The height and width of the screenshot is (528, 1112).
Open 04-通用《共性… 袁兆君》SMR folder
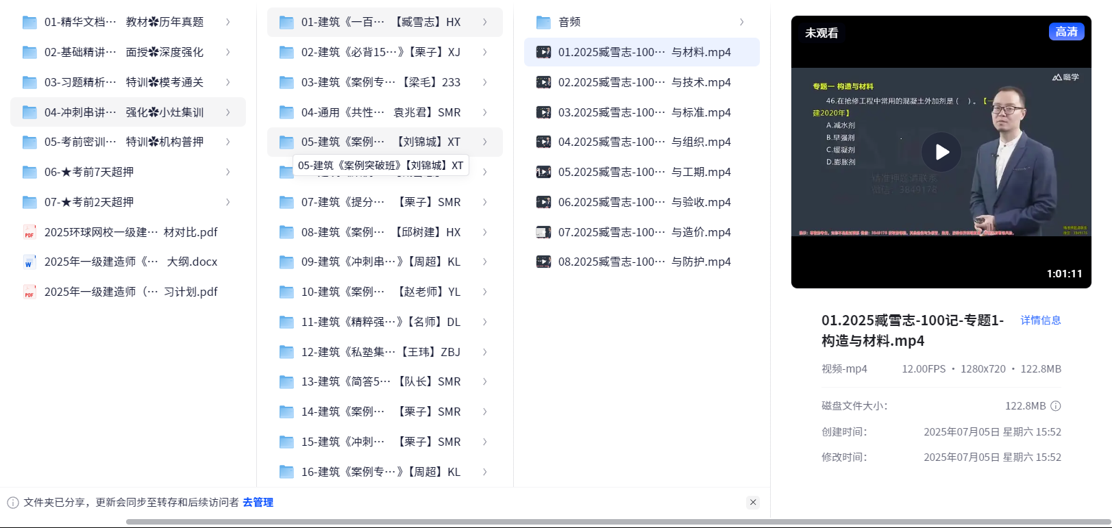pyautogui.click(x=385, y=112)
